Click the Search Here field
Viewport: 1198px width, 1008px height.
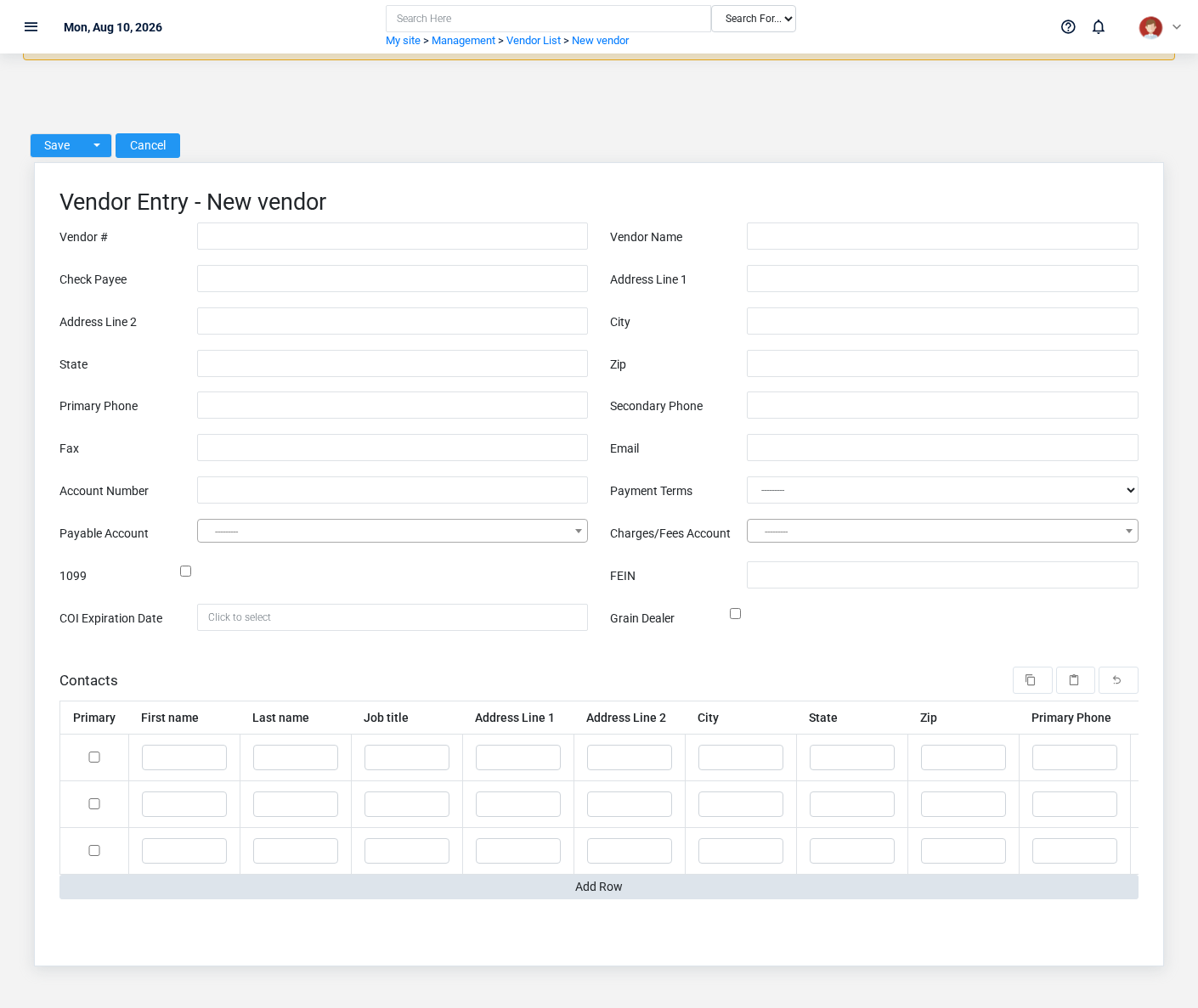tap(548, 19)
